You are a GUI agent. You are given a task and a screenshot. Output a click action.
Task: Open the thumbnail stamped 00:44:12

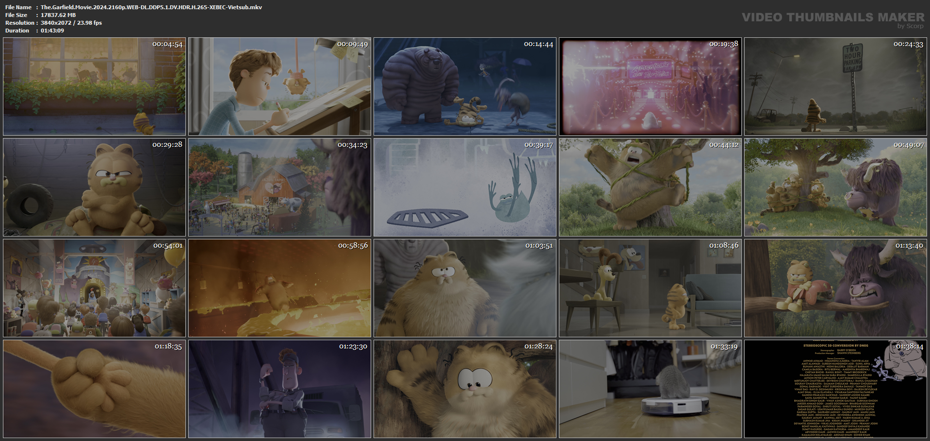[650, 187]
